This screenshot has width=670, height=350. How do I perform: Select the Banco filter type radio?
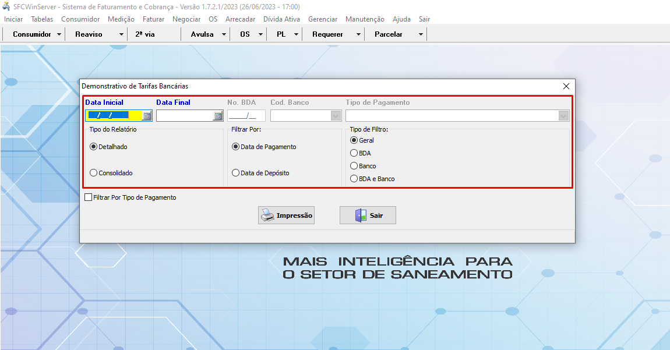[x=354, y=166]
